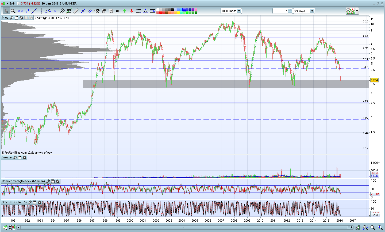This screenshot has height=232, width=385.
Task: Click the current price label 3.734 on axis
Action: click(374, 80)
